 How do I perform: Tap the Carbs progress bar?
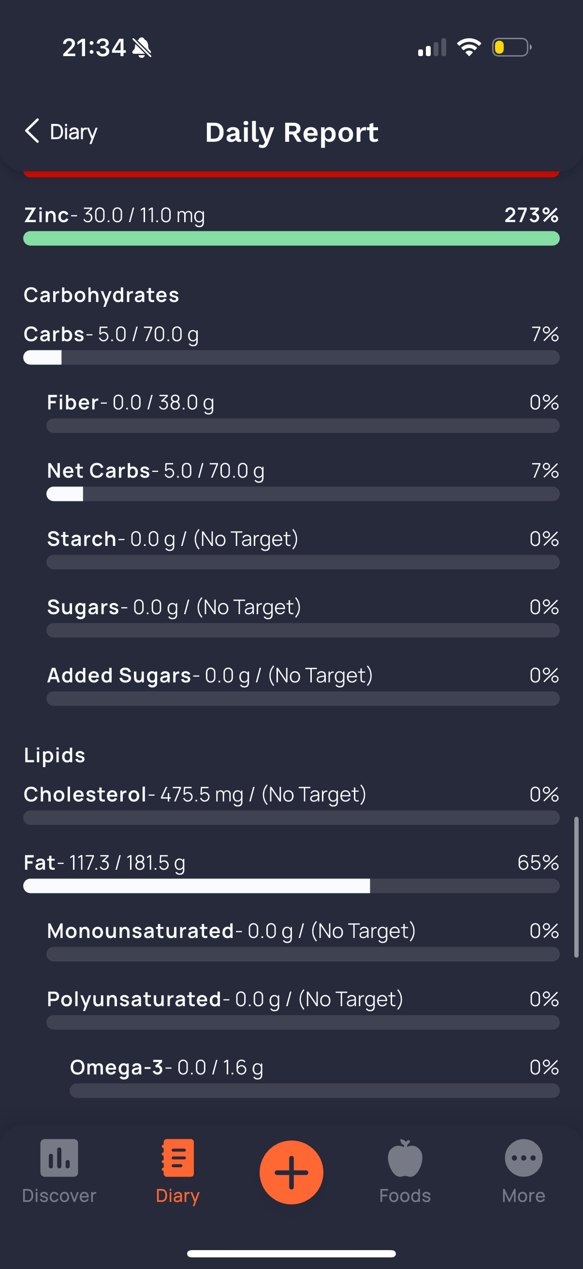(x=291, y=358)
